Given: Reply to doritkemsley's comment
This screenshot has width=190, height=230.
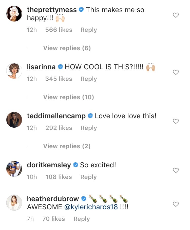Looking at the screenshot, I should (x=88, y=177).
